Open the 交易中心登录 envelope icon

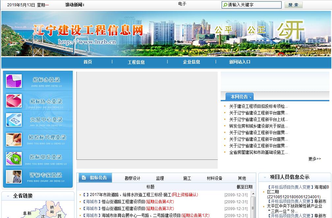tap(14, 120)
